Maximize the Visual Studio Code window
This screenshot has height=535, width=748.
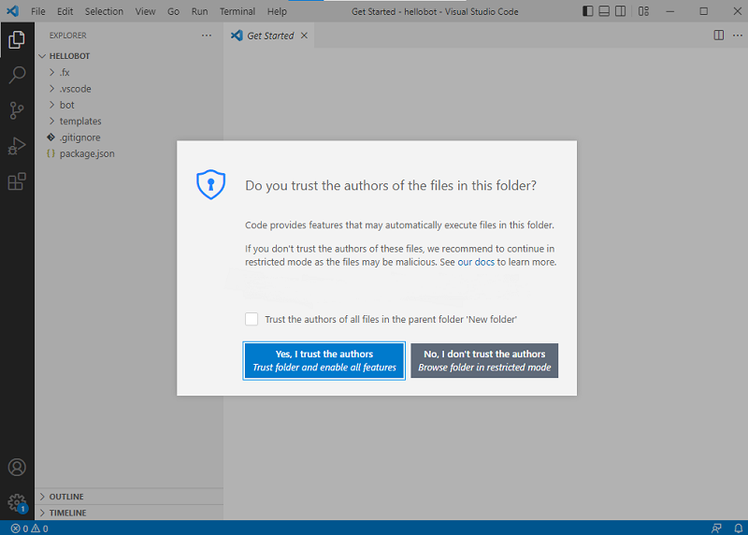(704, 11)
